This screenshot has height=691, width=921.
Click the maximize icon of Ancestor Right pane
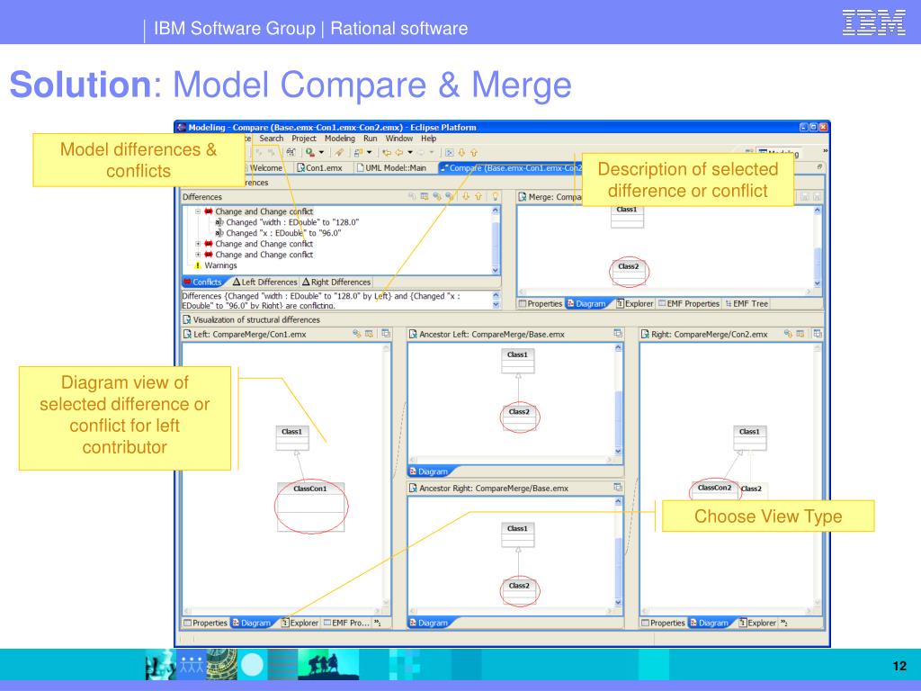[617, 487]
